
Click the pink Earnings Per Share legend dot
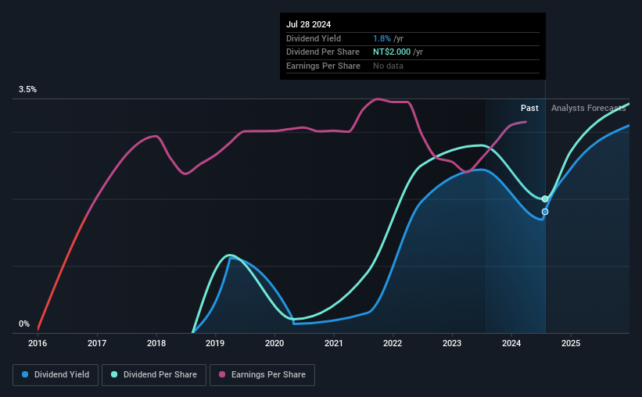[222, 374]
